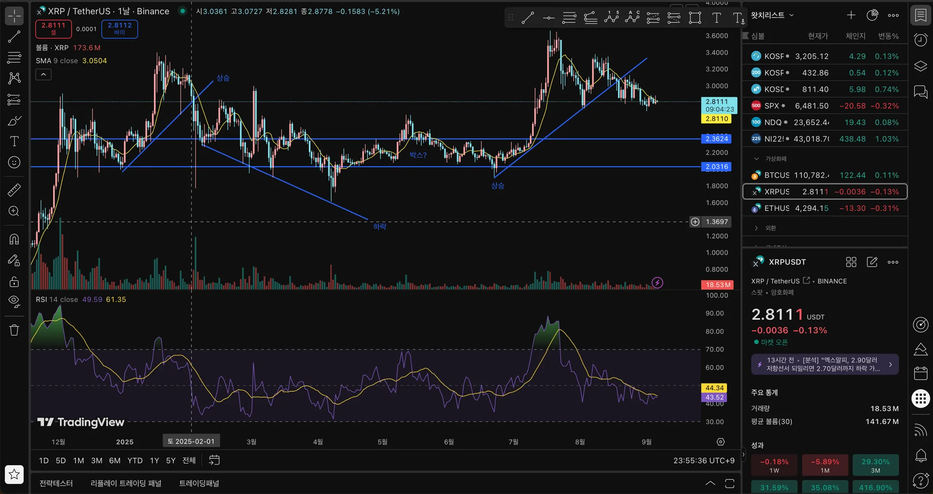Open the grid layout icon beside XRPUSDT
This screenshot has width=933, height=494.
coord(851,262)
